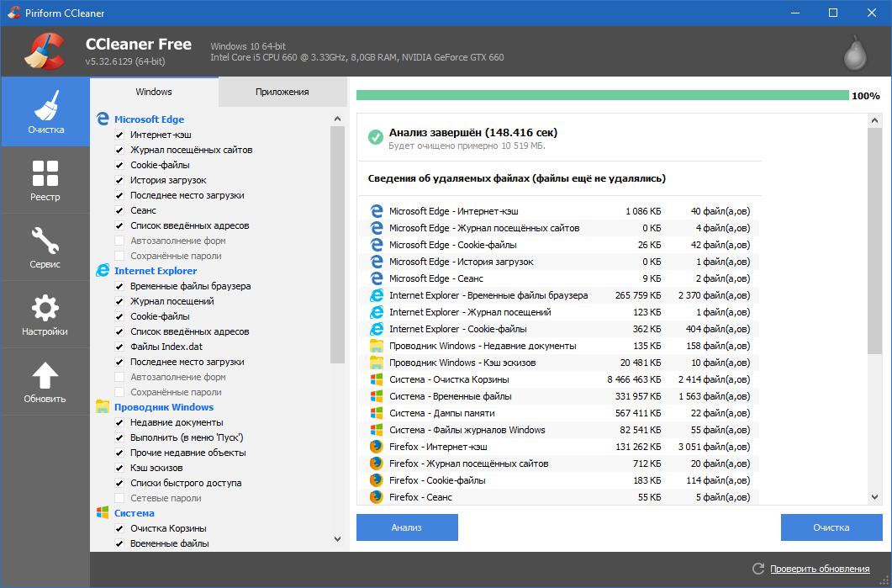Image resolution: width=892 pixels, height=588 pixels.
Task: Click the Система Windows logo icon in the left list
Action: click(x=103, y=512)
